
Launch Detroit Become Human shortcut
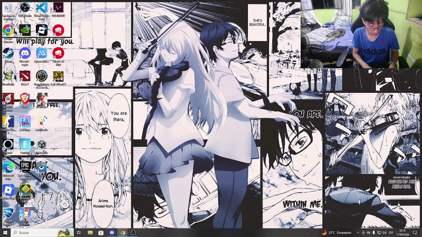(8, 147)
